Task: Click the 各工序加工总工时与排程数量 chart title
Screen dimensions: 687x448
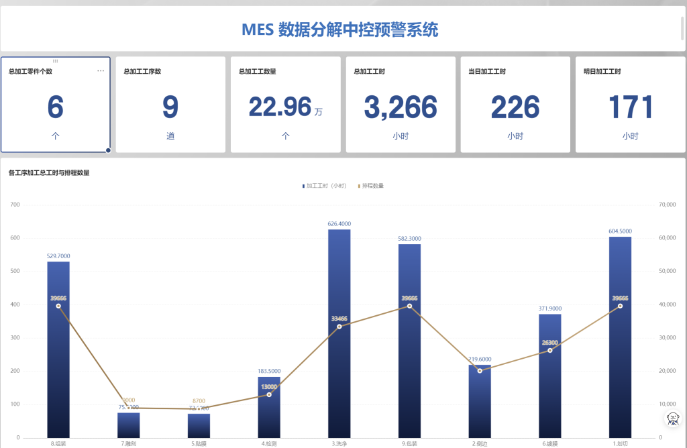Action: click(x=49, y=172)
